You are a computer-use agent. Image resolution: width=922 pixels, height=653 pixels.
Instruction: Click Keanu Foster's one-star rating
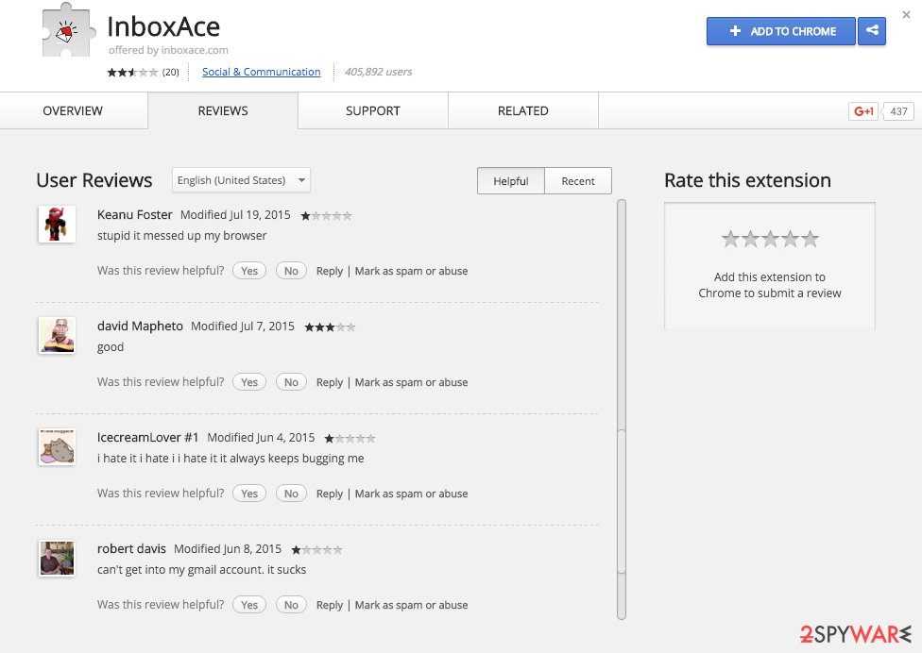[326, 215]
